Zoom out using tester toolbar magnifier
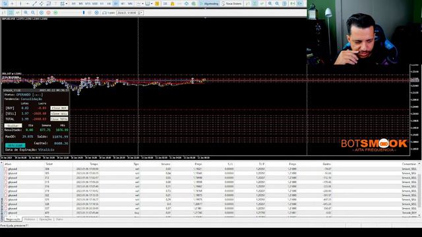Image resolution: width=422 pixels, height=237 pixels. point(33,13)
